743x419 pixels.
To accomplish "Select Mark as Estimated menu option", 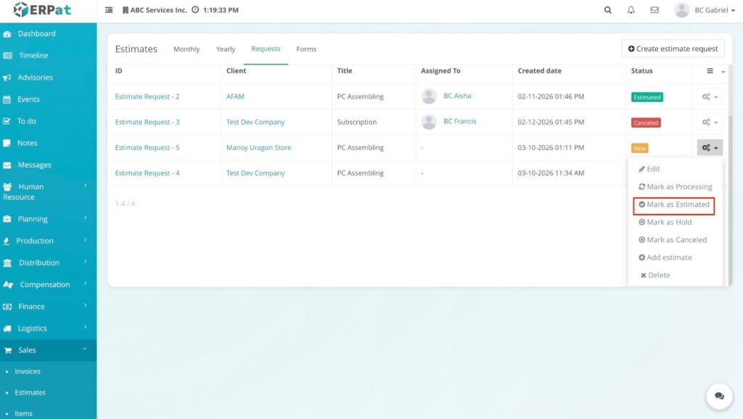I will [674, 205].
